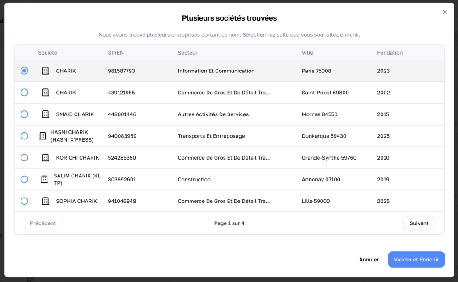Click the Société column header
The width and height of the screenshot is (458, 282).
pos(47,53)
